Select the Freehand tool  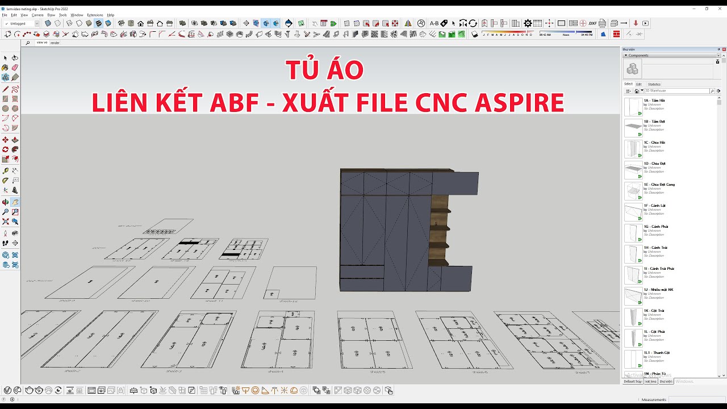[x=15, y=89]
